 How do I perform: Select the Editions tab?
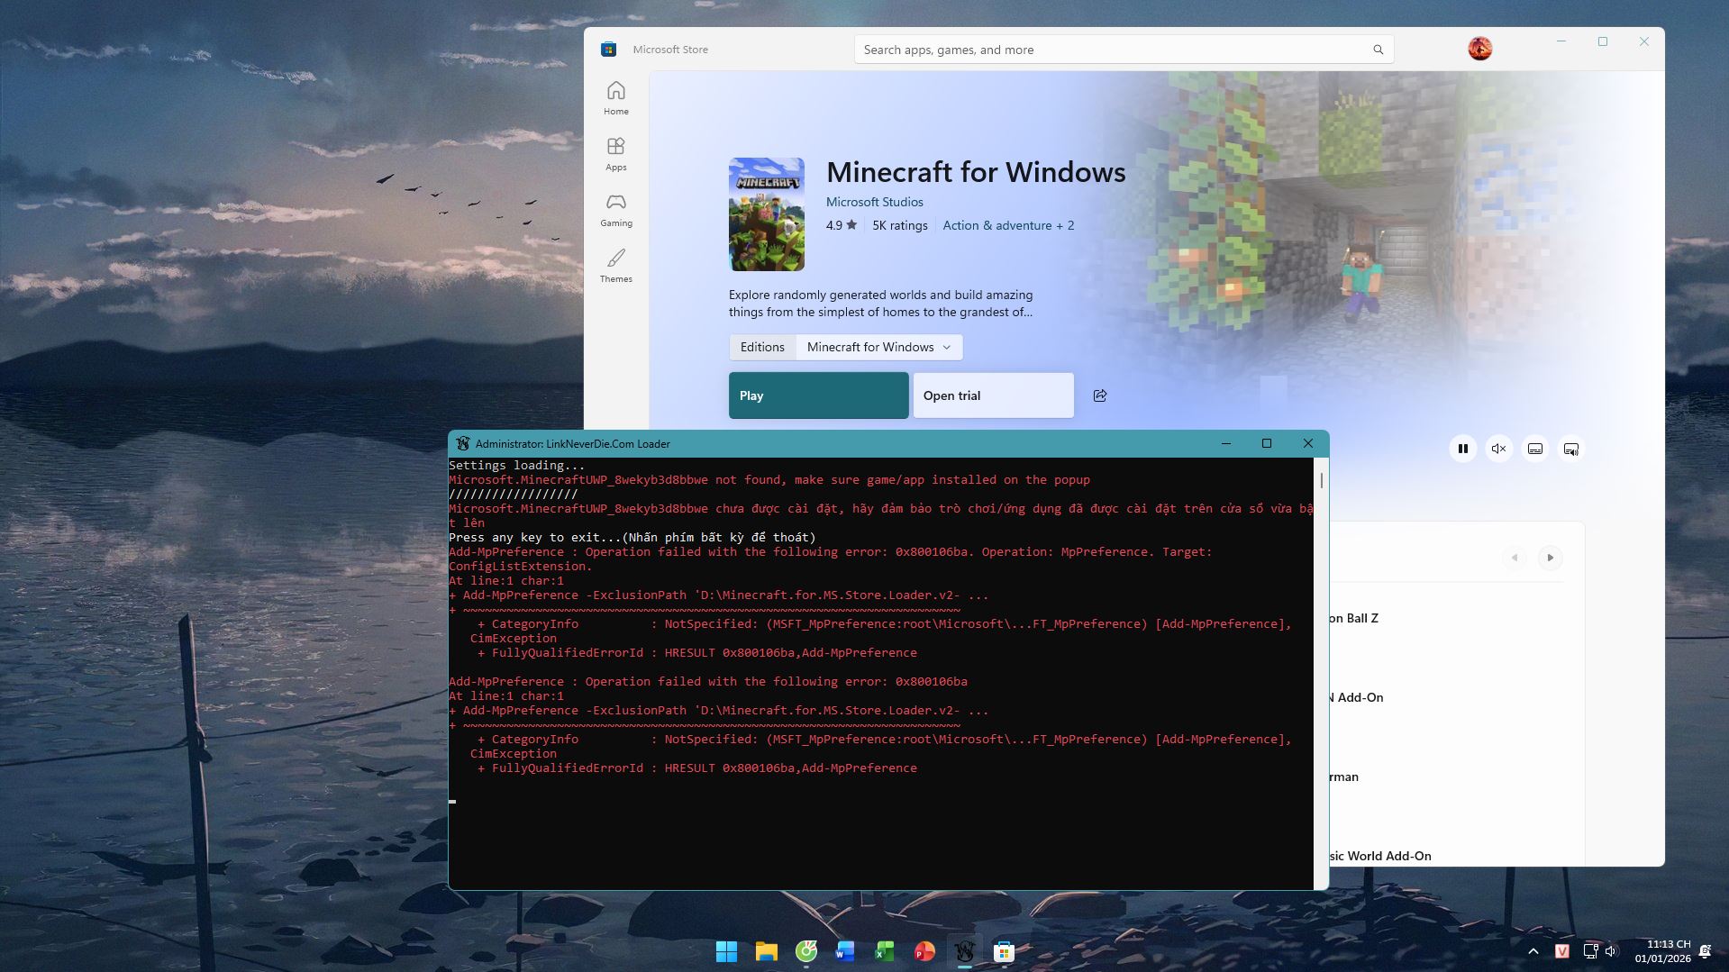(761, 347)
